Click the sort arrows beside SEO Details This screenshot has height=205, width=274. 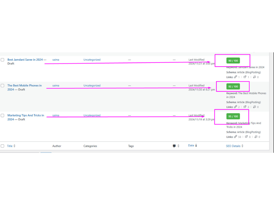pyautogui.click(x=242, y=146)
